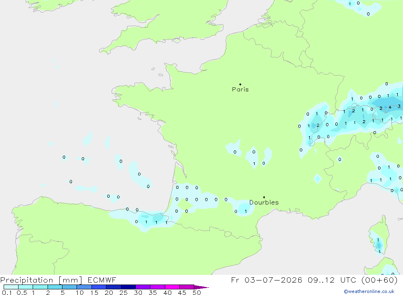Click the Paris location dot marker

point(240,84)
